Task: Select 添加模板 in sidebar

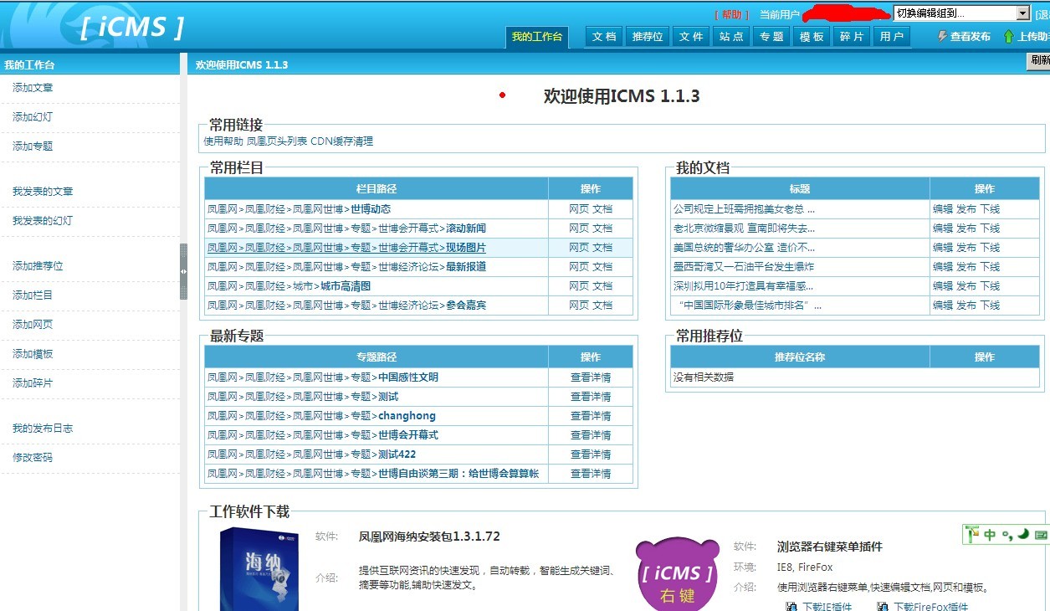Action: (33, 354)
